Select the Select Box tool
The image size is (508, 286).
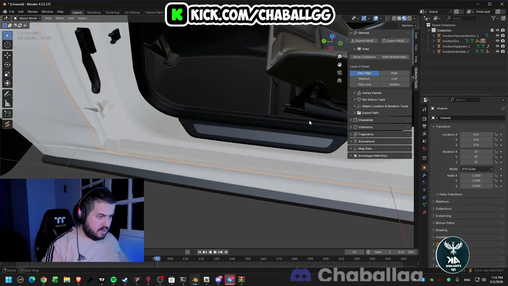[x=8, y=36]
